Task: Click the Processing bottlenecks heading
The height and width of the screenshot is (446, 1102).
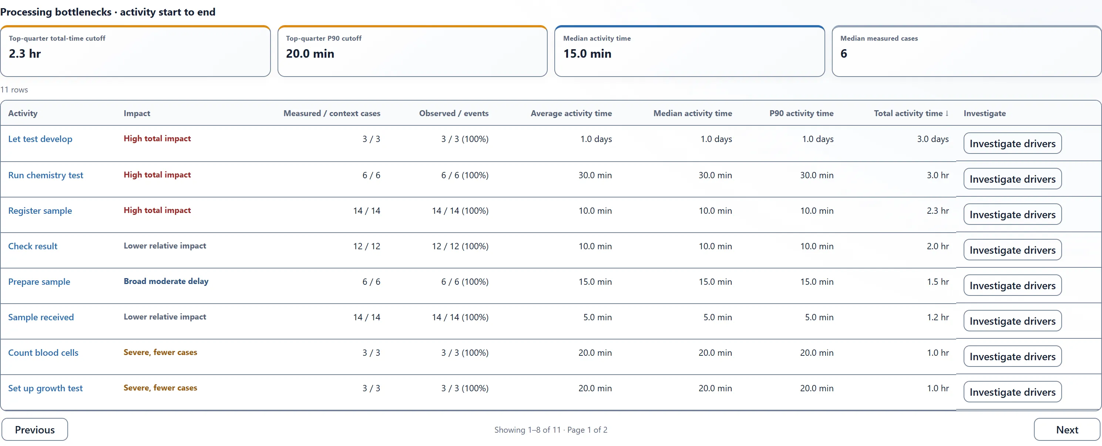Action: (x=108, y=12)
